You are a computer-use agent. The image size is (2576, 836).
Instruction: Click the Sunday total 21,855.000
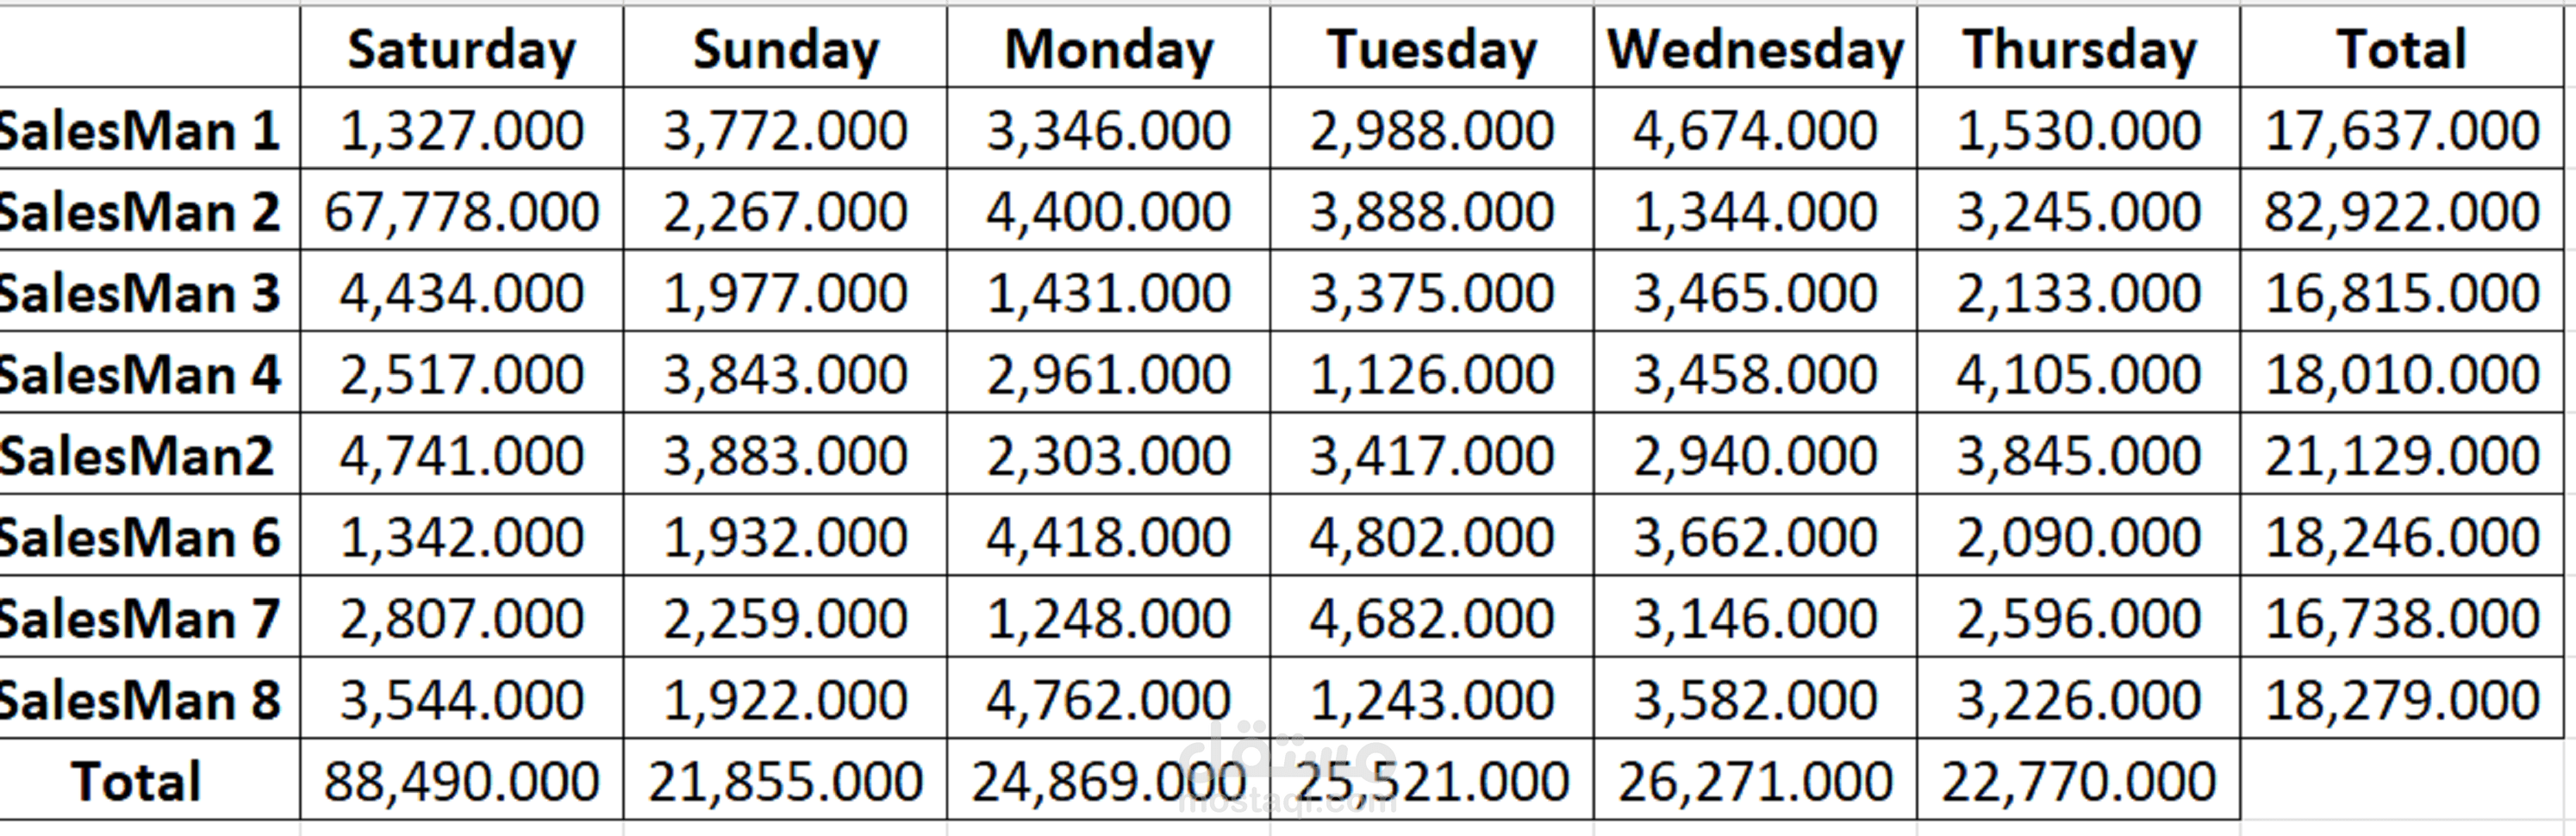[x=785, y=781]
